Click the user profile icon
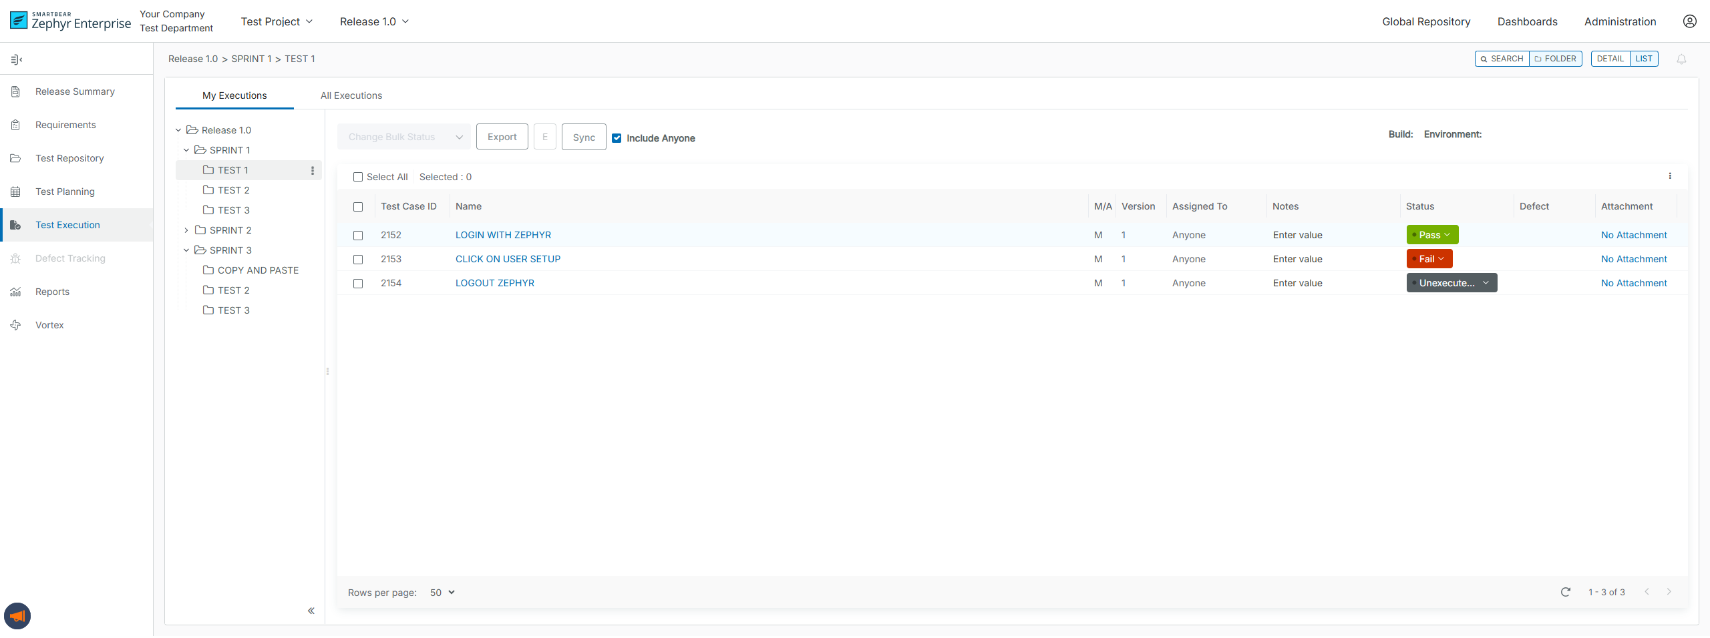The height and width of the screenshot is (638, 1710). point(1689,21)
